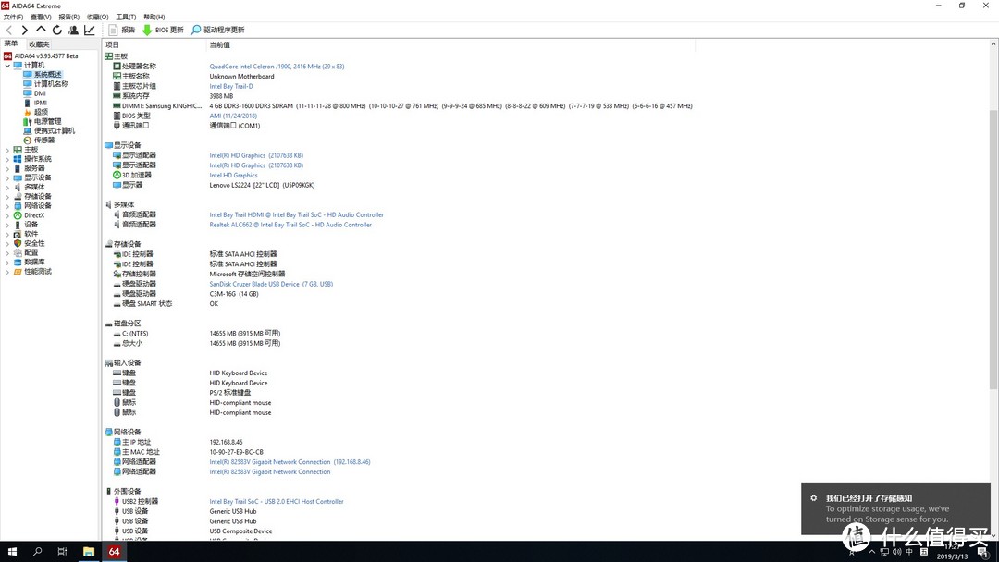Expand the 多媒体 tree node
Viewport: 999px width, 562px height.
[7, 187]
